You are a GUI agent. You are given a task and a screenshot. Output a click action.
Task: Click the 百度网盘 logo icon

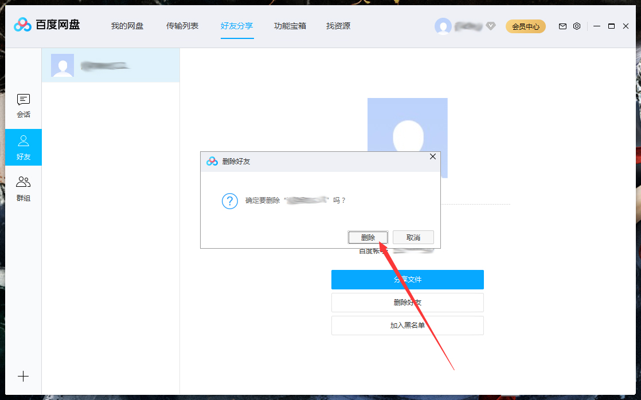click(x=22, y=25)
